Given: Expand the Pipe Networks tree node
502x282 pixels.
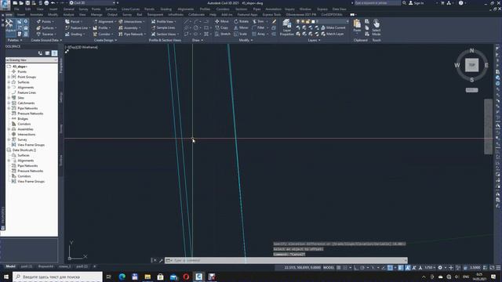Looking at the screenshot, I should coord(9,108).
